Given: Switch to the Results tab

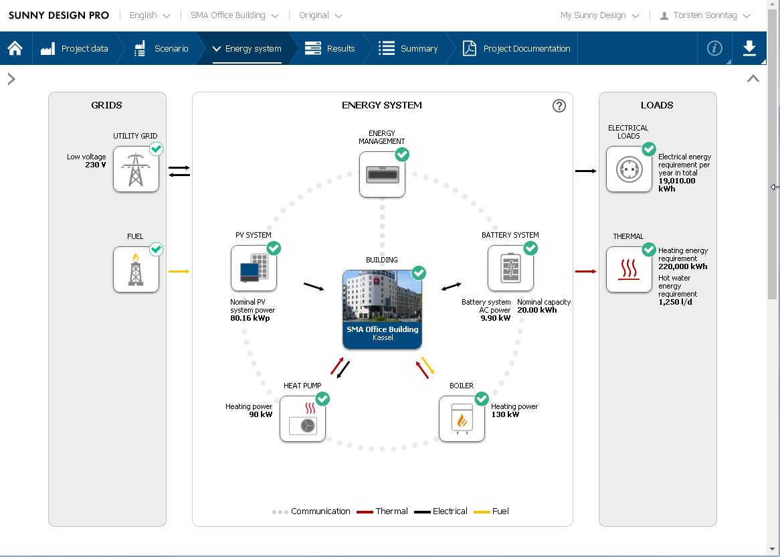Looking at the screenshot, I should tap(329, 48).
